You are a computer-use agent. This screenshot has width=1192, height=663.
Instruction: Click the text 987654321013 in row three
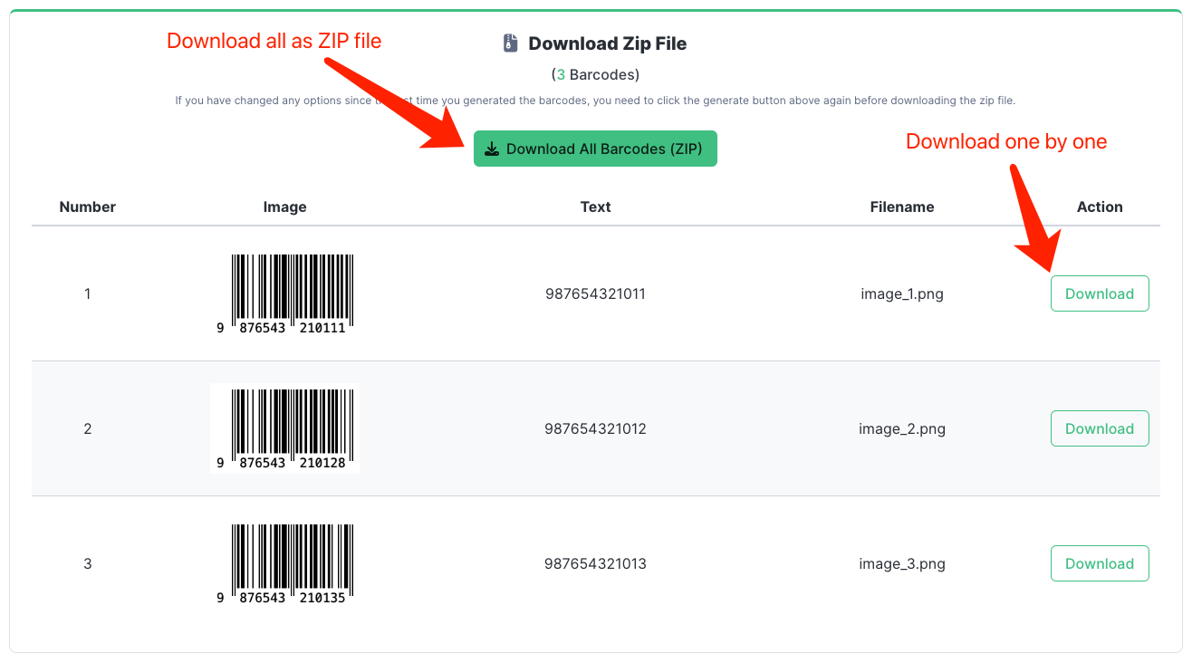coord(595,562)
